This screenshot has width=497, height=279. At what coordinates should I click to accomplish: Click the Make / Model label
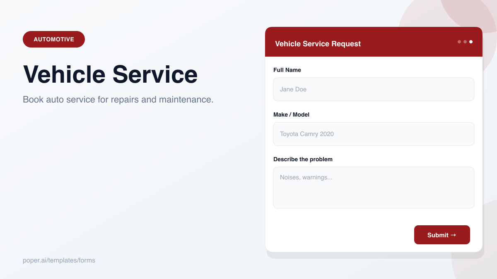[x=291, y=114]
